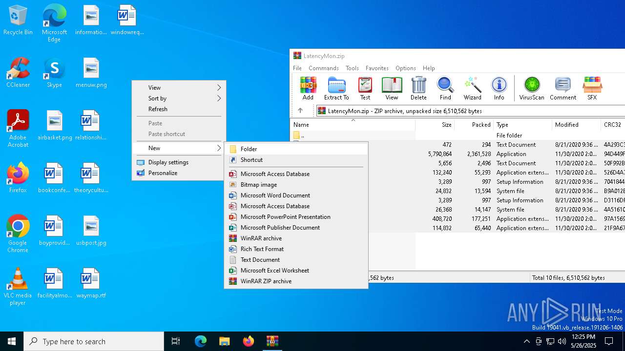
Task: Run the Test archive tool
Action: point(365,88)
